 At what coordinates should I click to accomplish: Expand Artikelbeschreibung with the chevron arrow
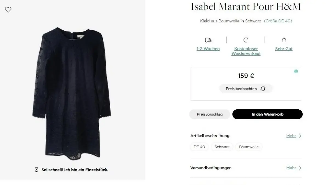pos(300,136)
